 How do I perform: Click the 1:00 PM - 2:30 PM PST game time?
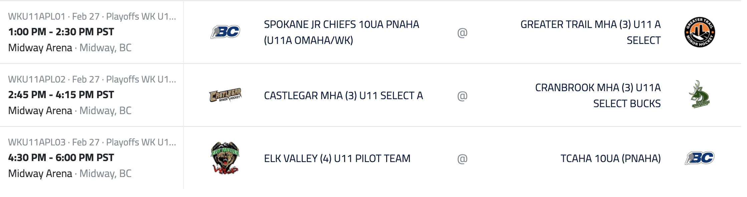tap(61, 32)
